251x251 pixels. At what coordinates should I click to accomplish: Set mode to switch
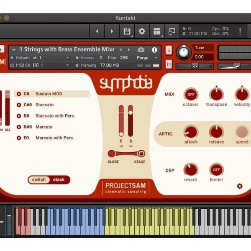pos(39,179)
